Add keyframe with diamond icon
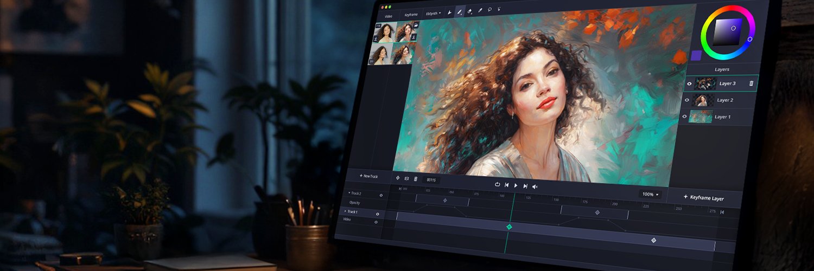Viewport: 814px width, 271px height. click(x=397, y=178)
